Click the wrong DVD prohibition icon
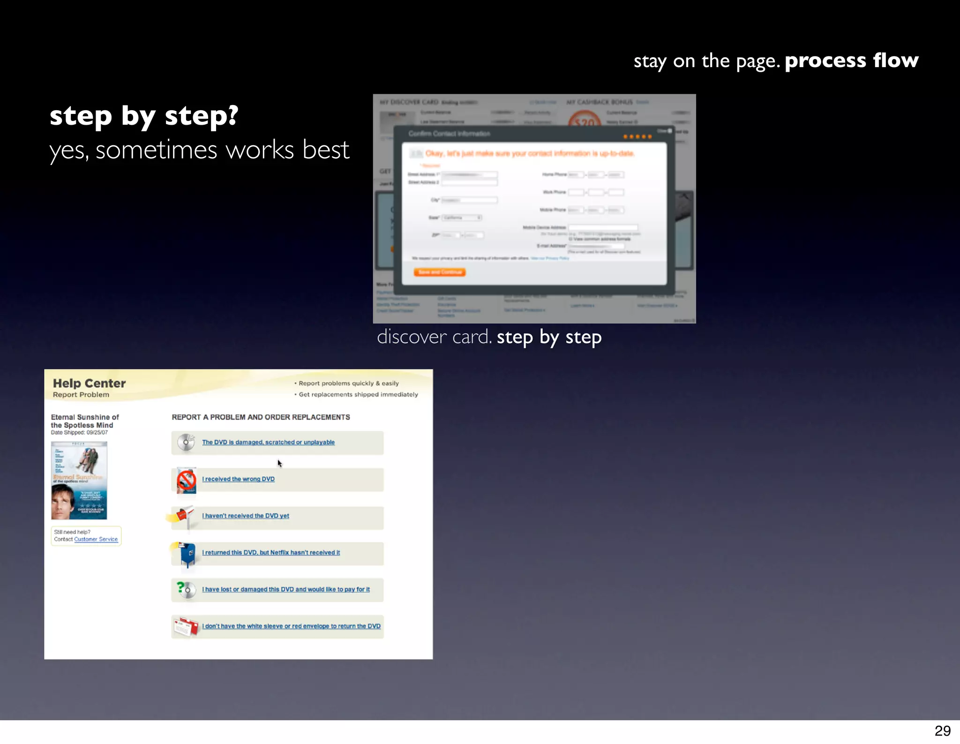The image size is (960, 744). coord(186,480)
